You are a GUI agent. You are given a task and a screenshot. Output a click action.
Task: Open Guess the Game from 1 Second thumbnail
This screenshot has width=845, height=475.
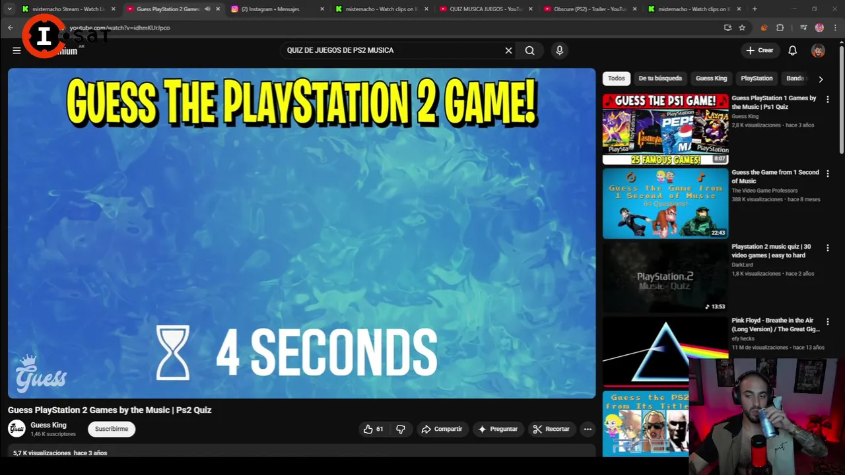(665, 203)
